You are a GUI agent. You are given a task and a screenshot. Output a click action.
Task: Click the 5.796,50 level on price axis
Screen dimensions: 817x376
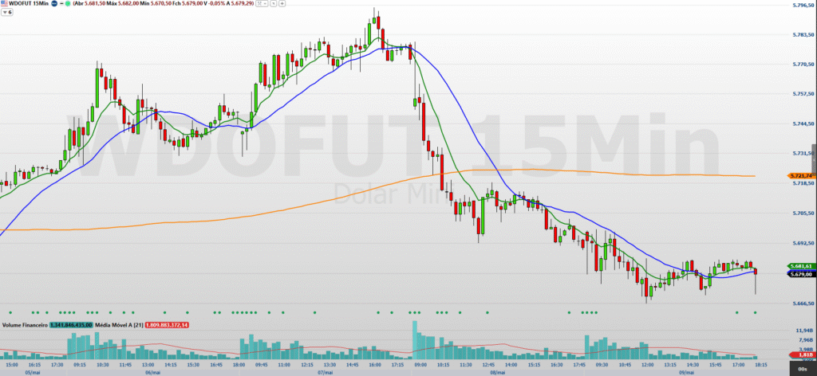coord(799,6)
